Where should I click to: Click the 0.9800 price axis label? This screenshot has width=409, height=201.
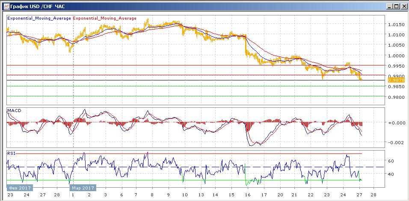pyautogui.click(x=396, y=98)
